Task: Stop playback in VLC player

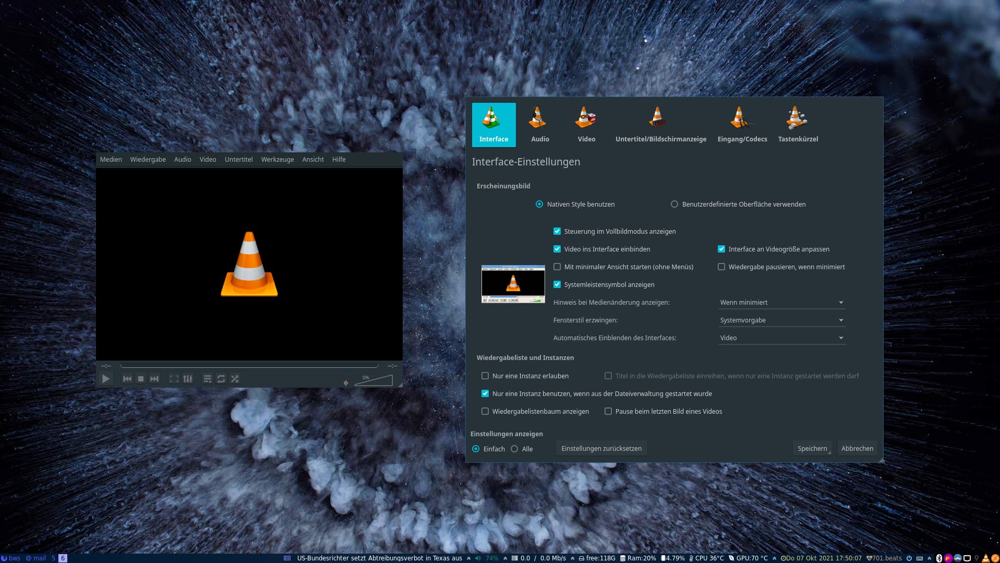Action: click(x=140, y=379)
